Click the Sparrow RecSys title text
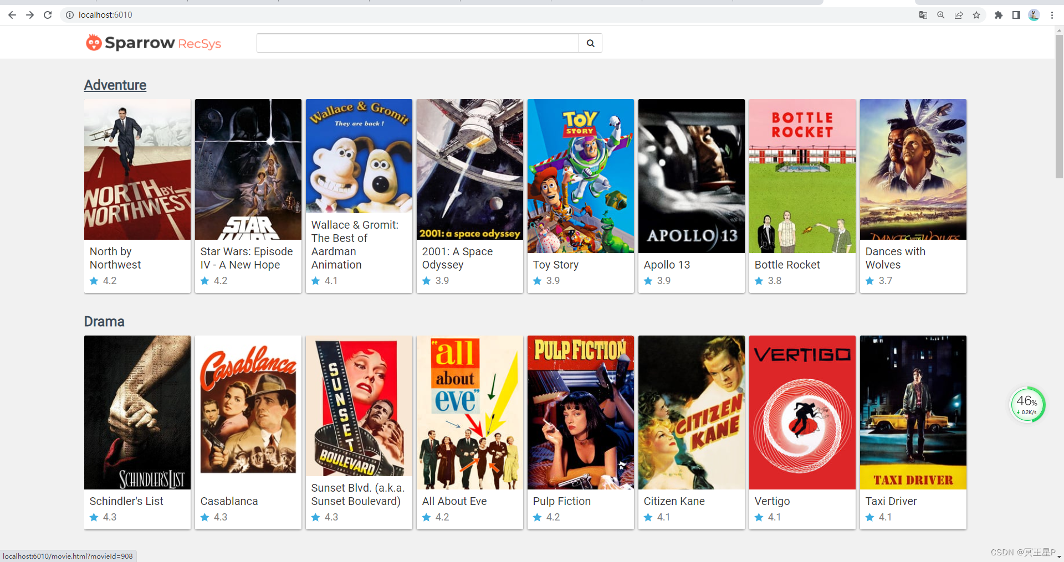1064x562 pixels. (163, 43)
